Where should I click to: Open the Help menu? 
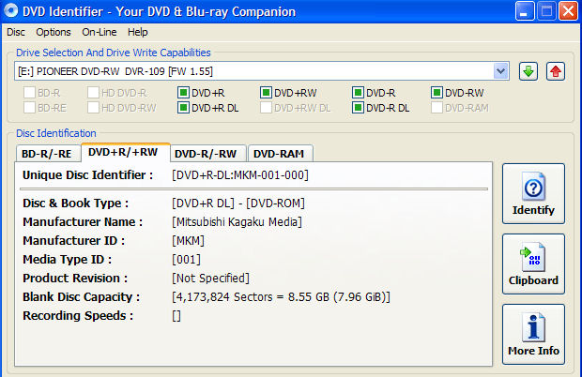[138, 32]
